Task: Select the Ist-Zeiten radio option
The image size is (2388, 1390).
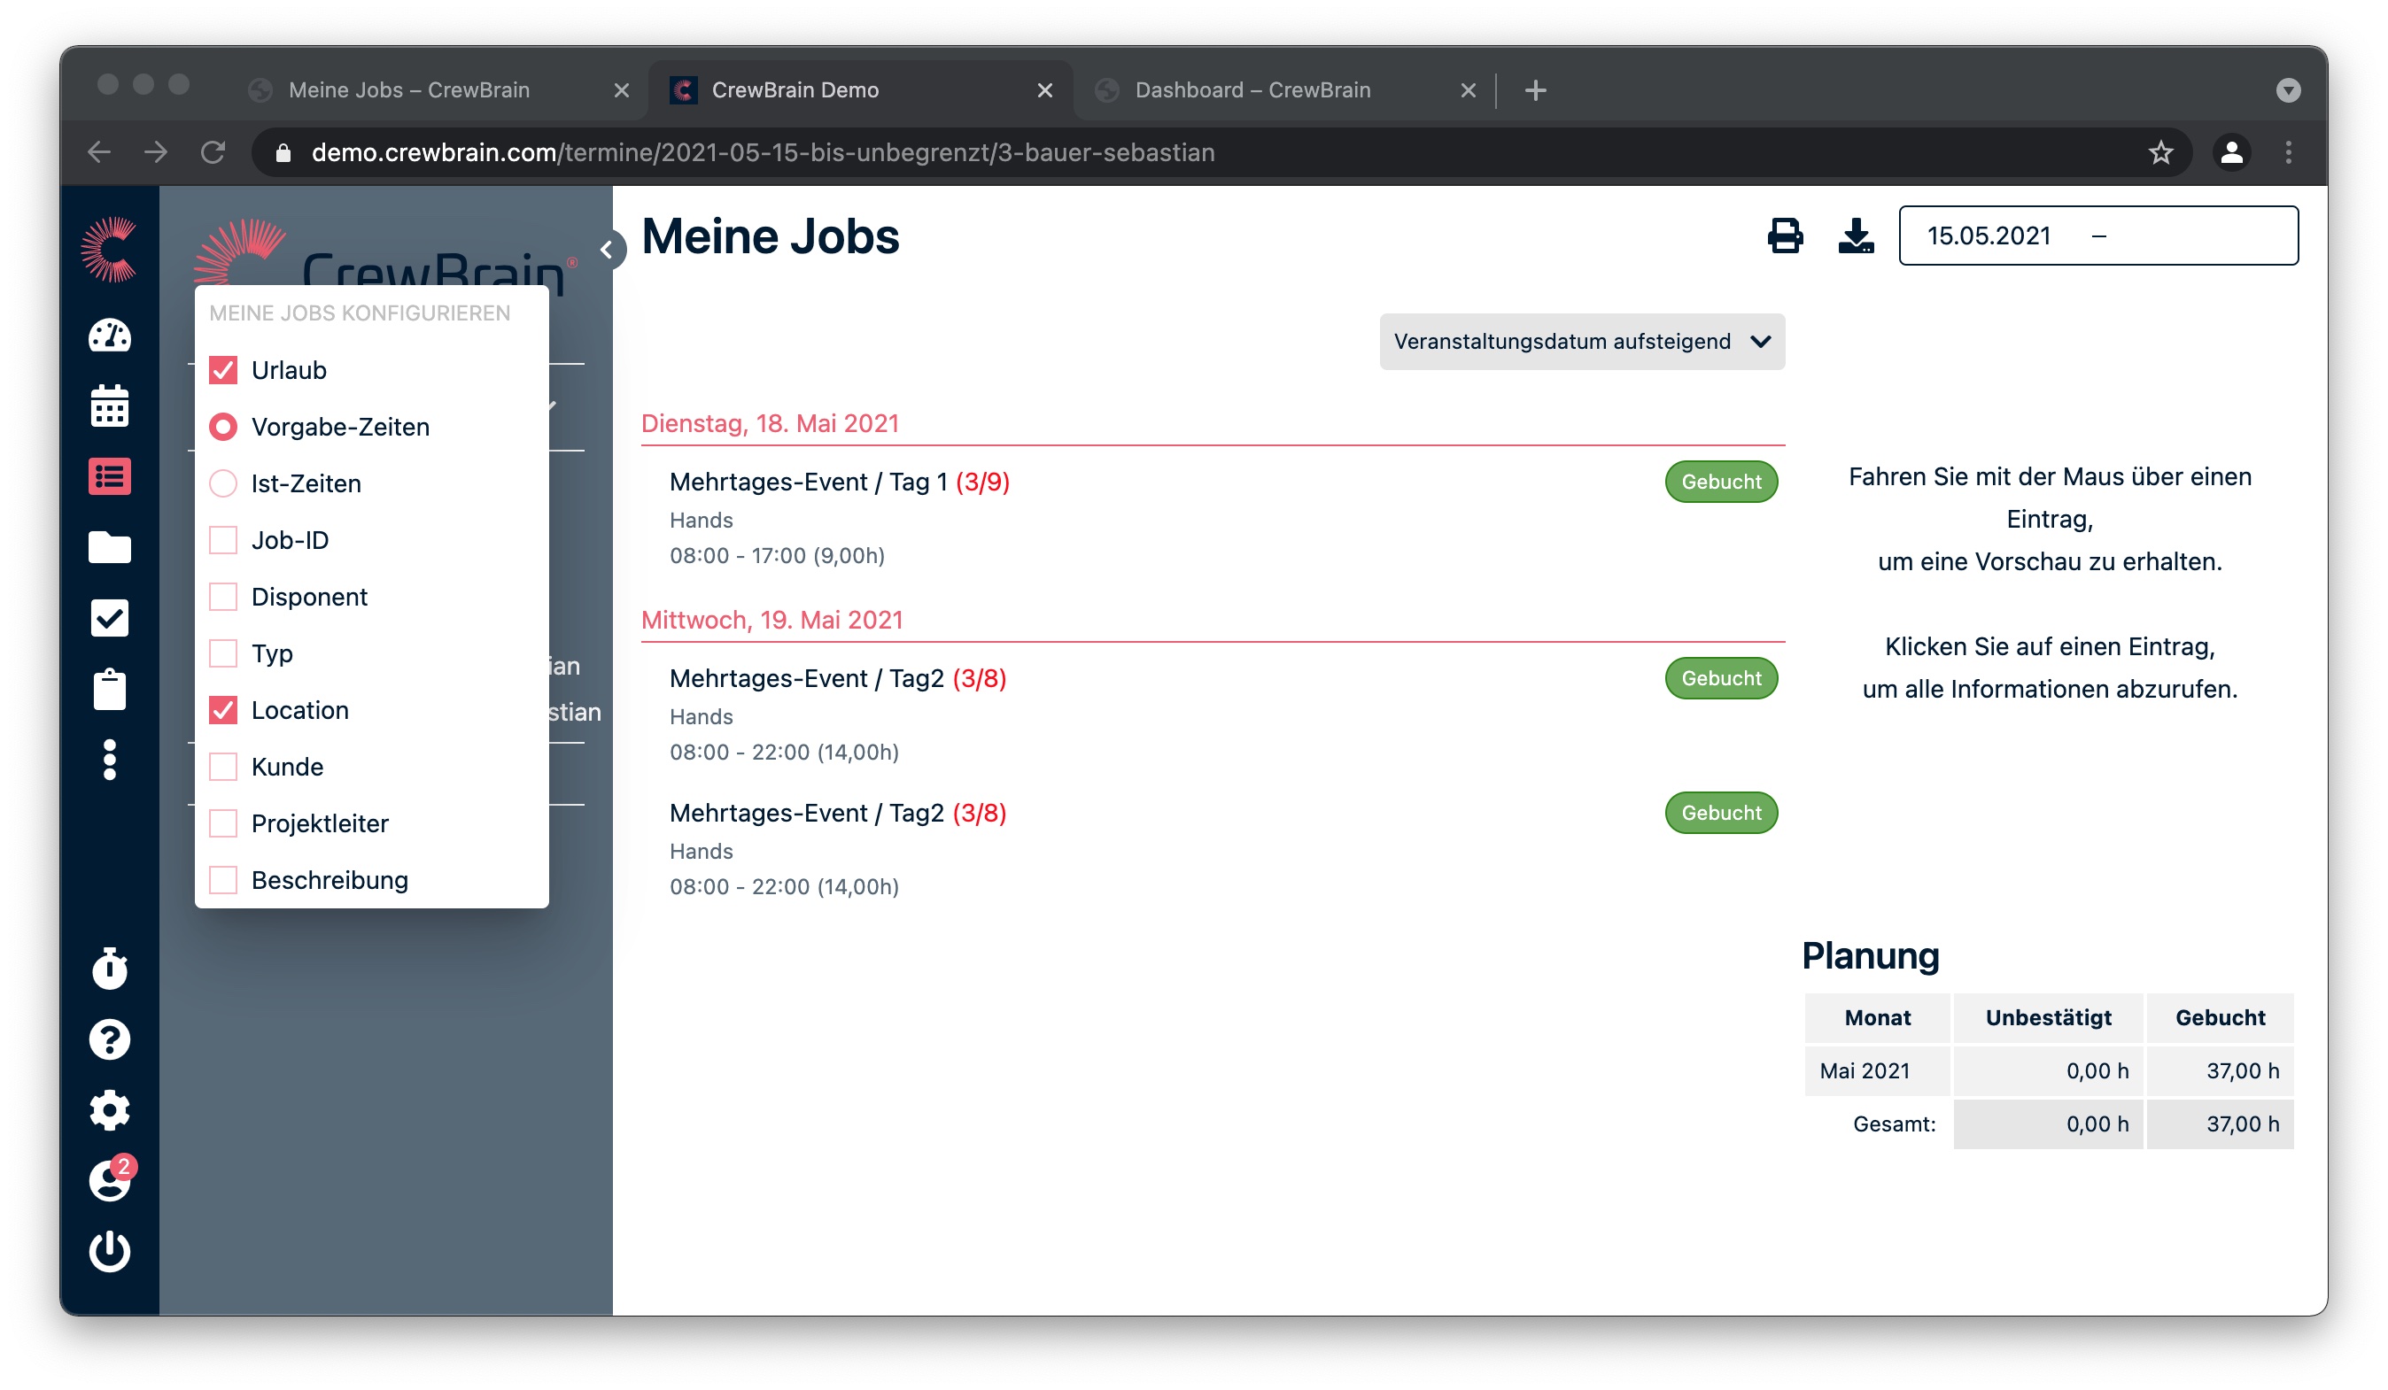Action: 222,483
